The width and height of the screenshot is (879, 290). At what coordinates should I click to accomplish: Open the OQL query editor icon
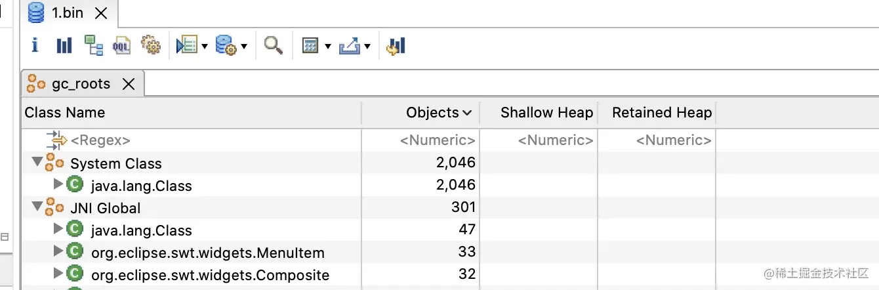(x=121, y=45)
